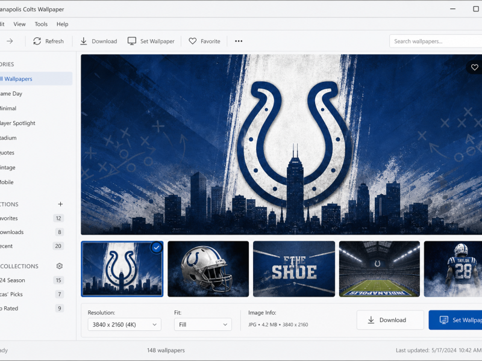This screenshot has height=361, width=482.
Task: Open the Tools menu
Action: tap(41, 24)
